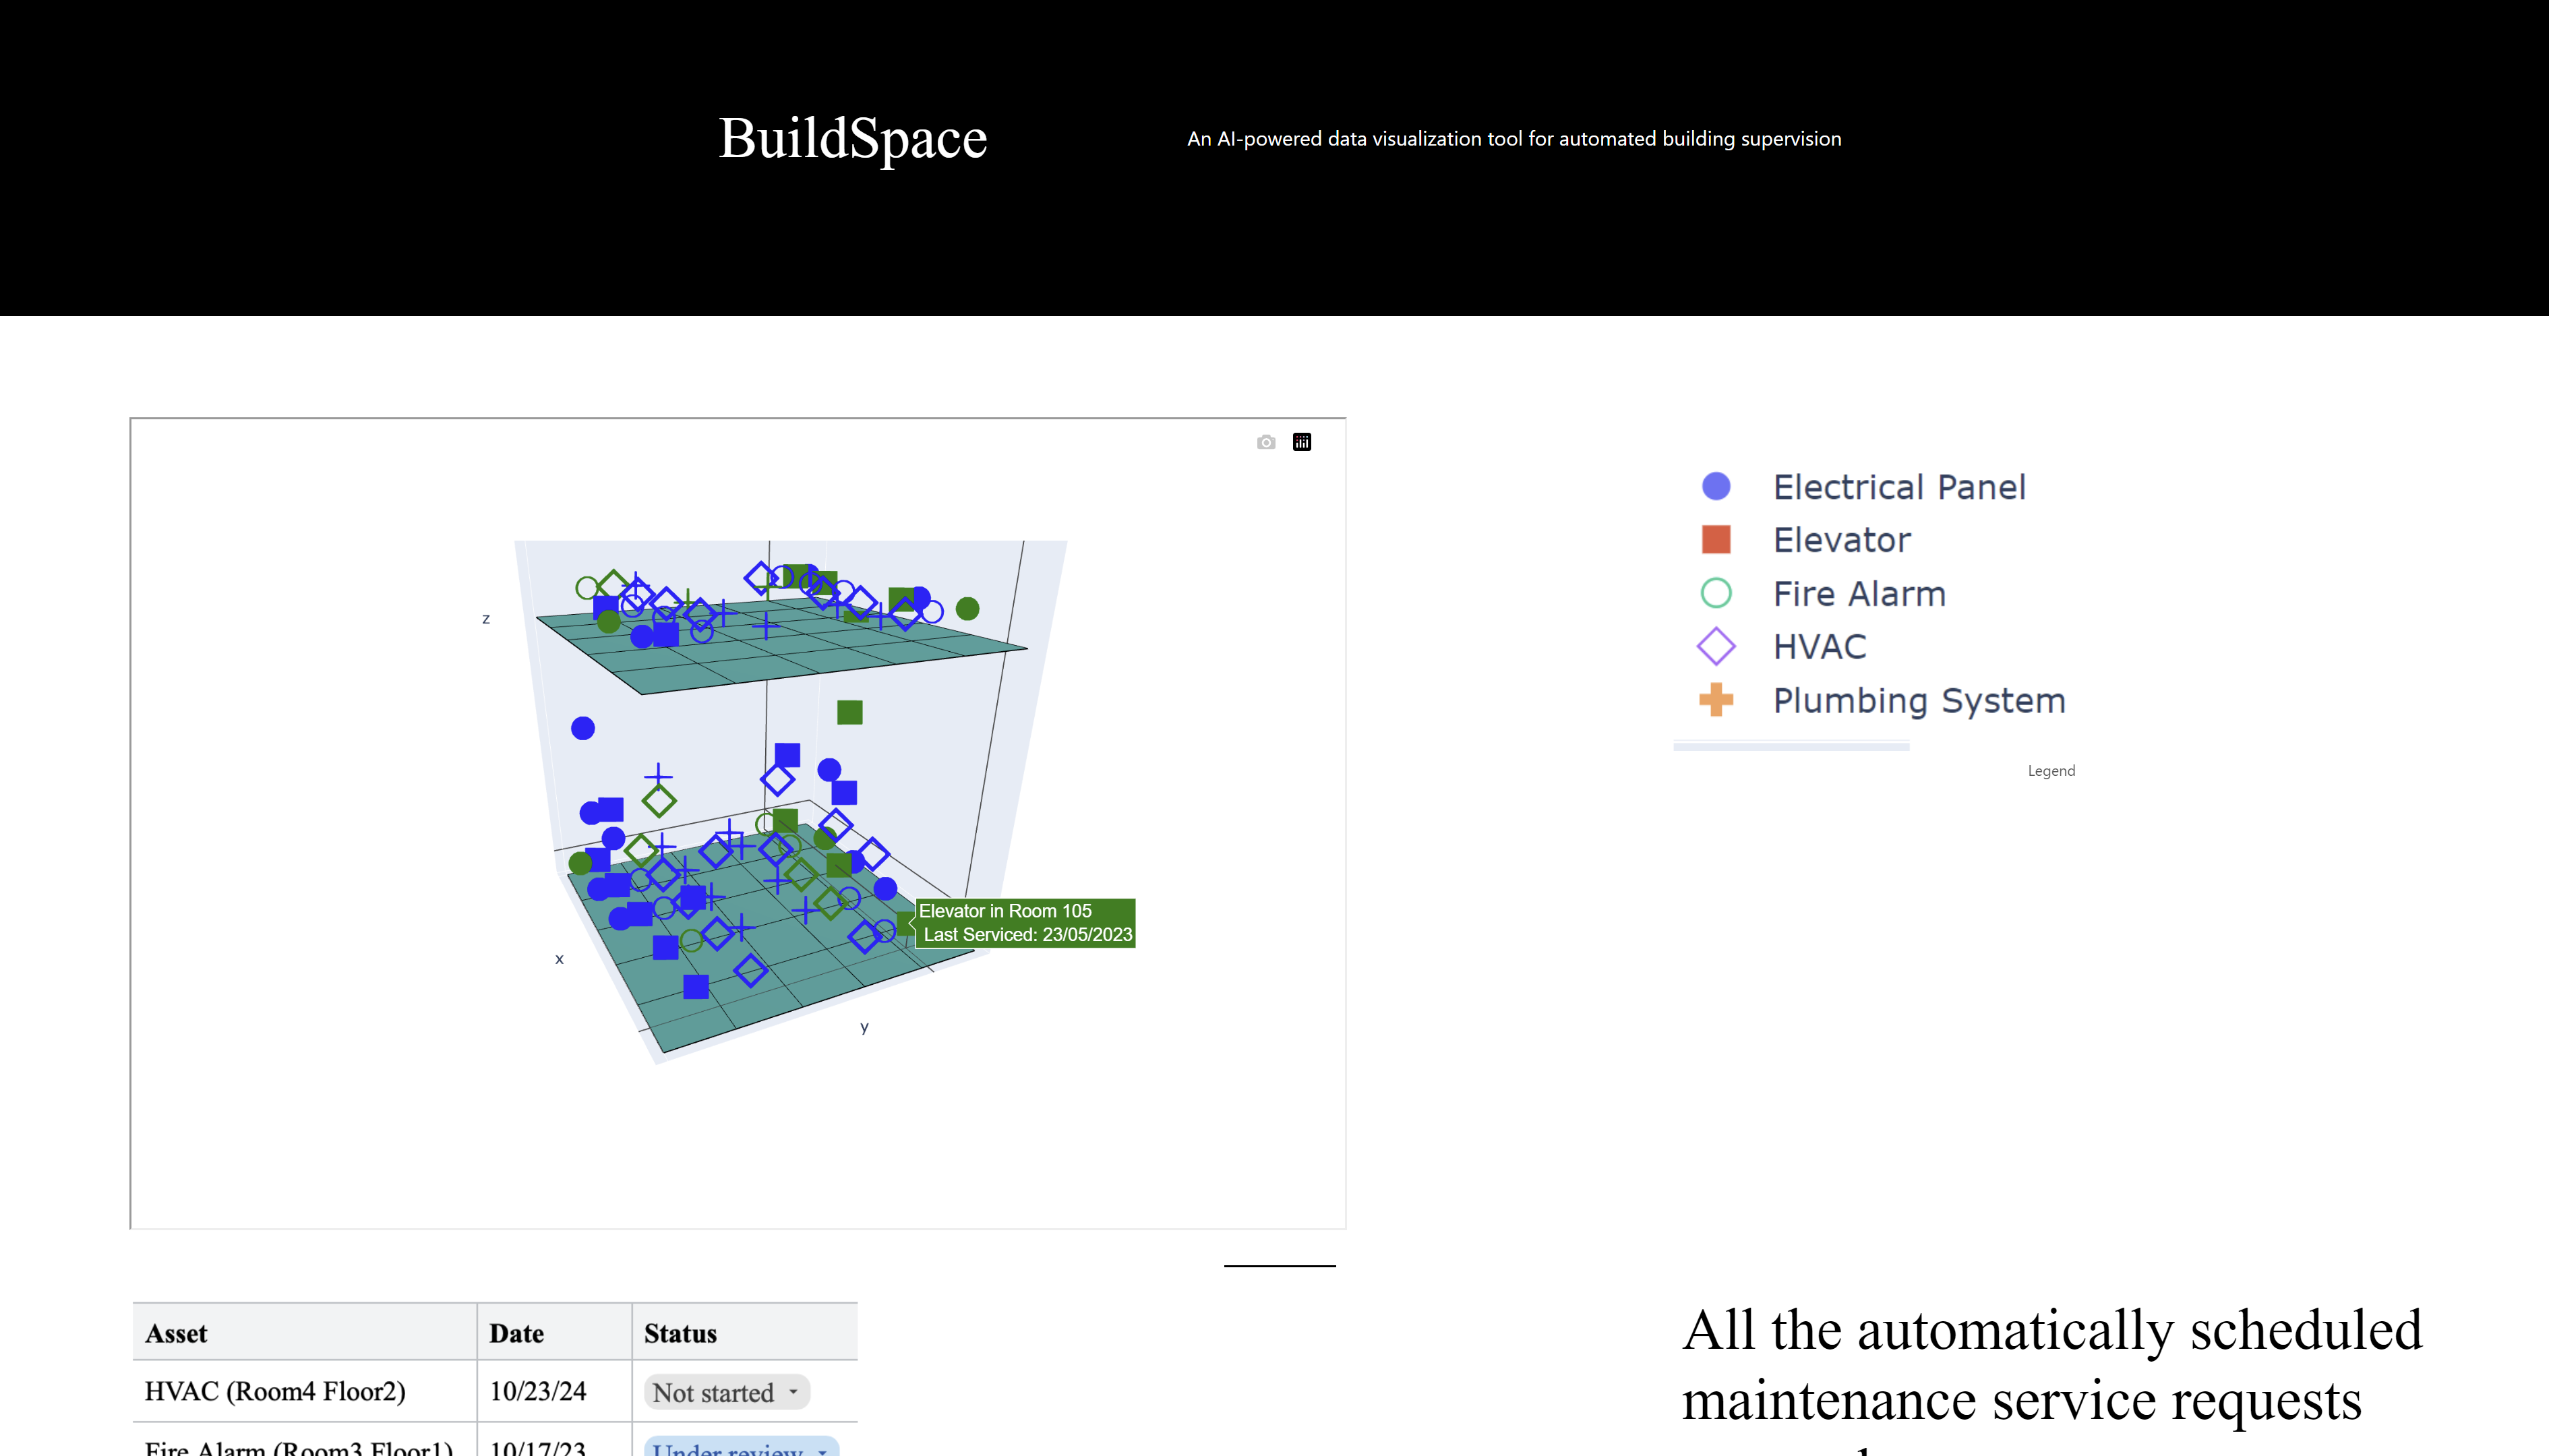The height and width of the screenshot is (1456, 2549).
Task: Click the Status column header
Action: (x=680, y=1333)
